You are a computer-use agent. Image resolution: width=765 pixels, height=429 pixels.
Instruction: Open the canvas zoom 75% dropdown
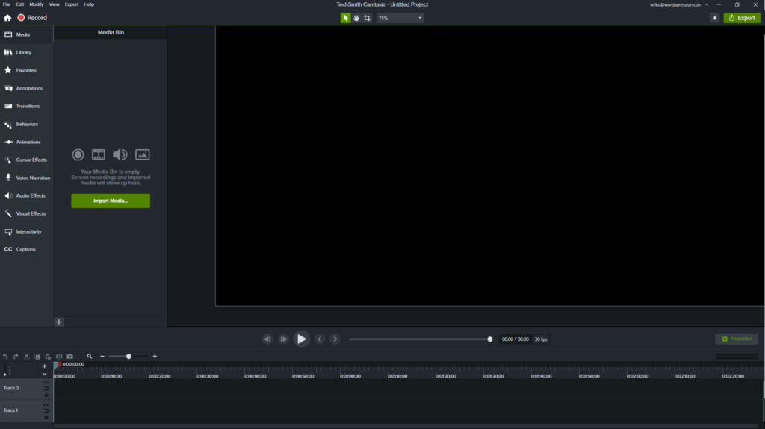pos(400,18)
